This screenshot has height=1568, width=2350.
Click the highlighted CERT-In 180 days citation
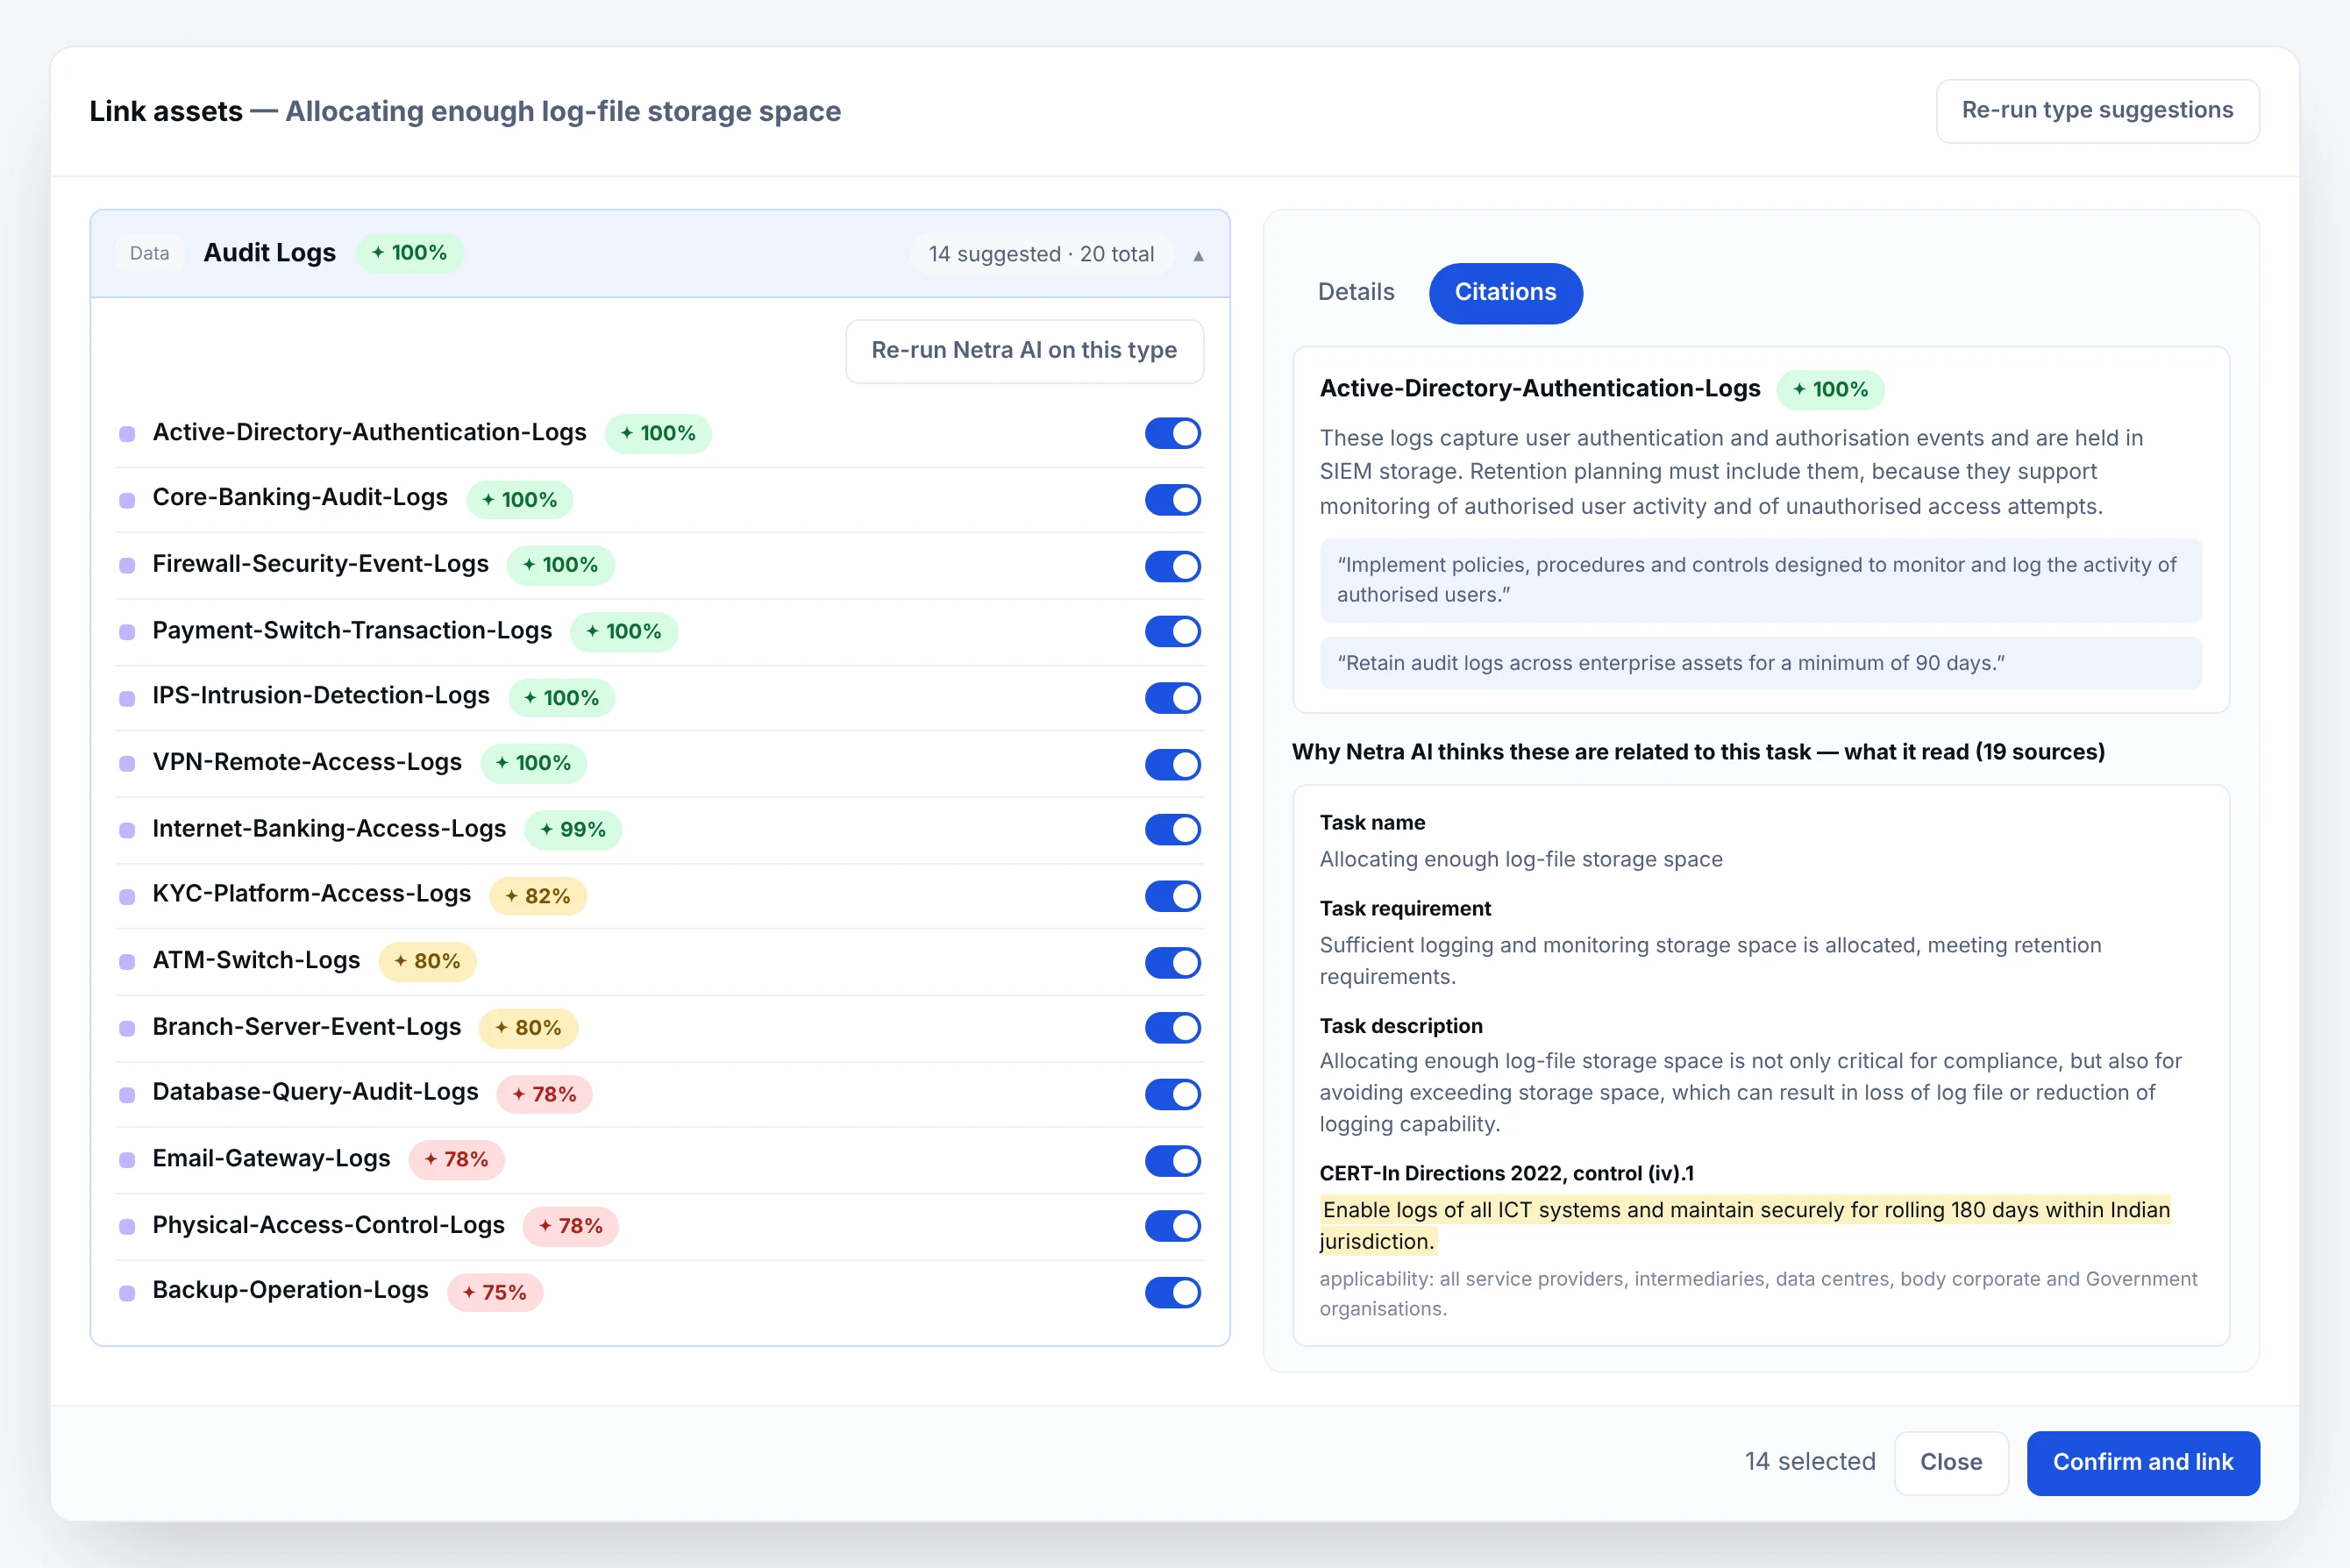[1745, 1225]
